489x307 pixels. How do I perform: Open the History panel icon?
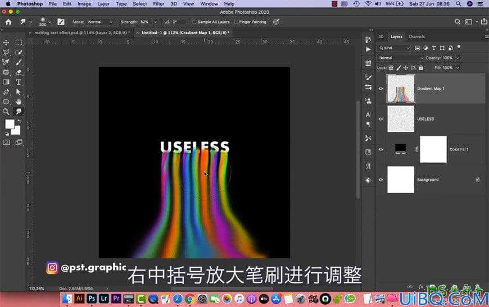[368, 39]
